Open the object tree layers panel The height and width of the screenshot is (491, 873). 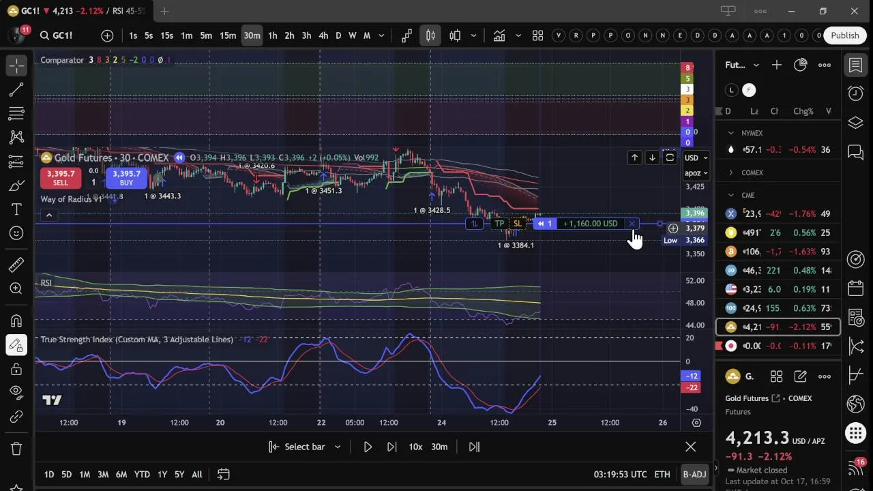[x=855, y=123]
